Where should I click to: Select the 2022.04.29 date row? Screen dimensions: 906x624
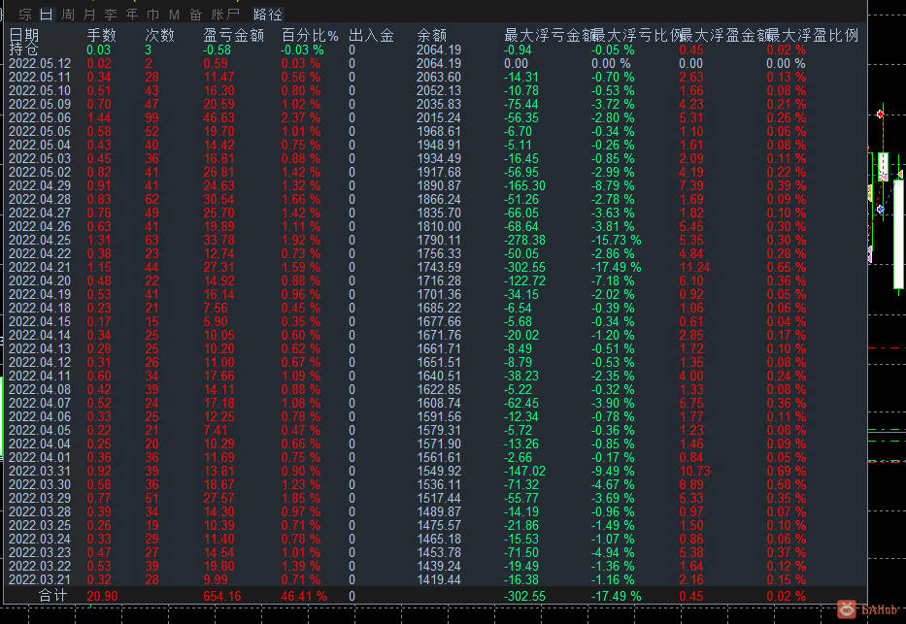pos(40,186)
